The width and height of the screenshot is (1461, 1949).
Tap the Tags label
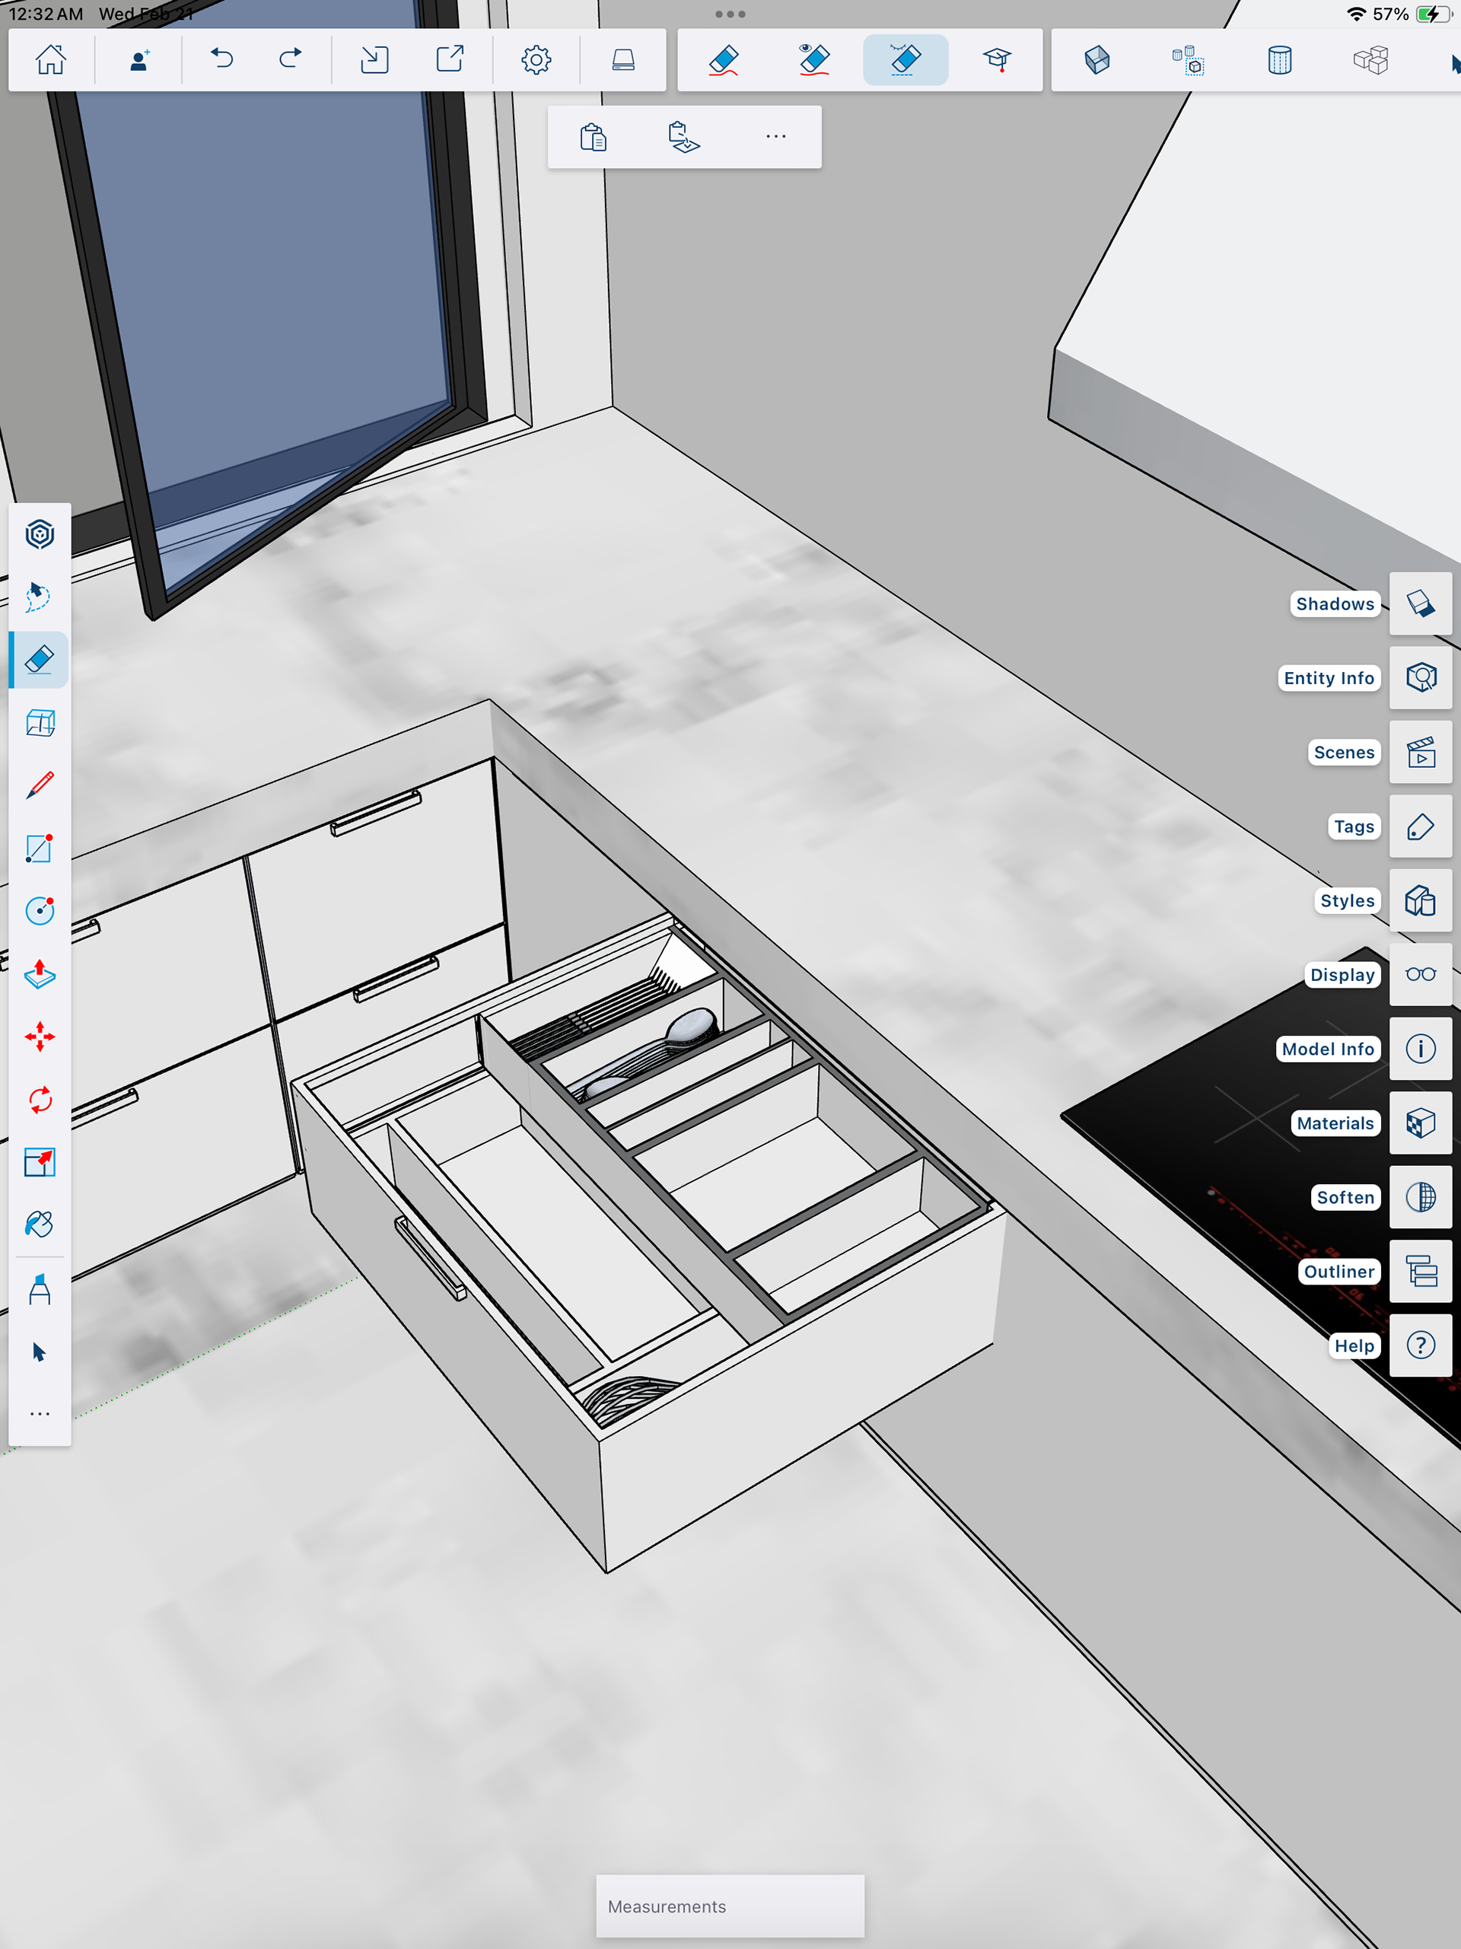(1354, 826)
